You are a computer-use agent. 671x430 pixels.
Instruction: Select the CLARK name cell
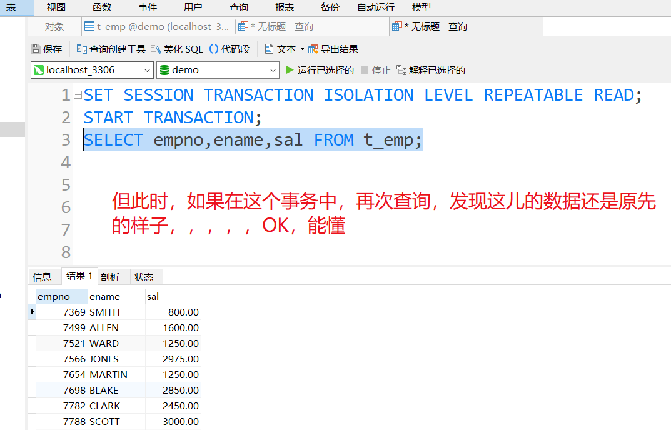click(x=116, y=406)
